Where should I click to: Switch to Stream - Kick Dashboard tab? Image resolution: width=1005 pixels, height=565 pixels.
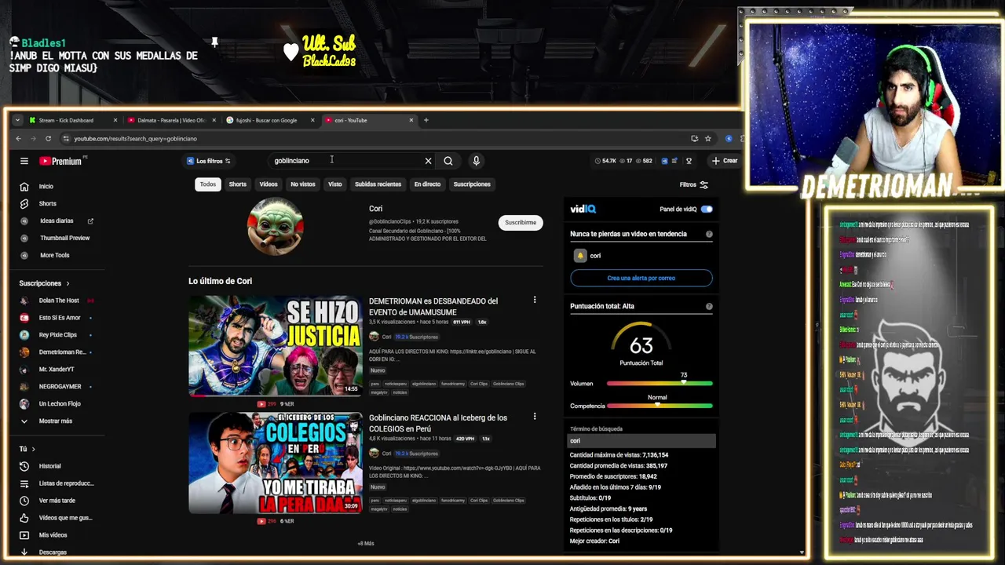(72, 120)
